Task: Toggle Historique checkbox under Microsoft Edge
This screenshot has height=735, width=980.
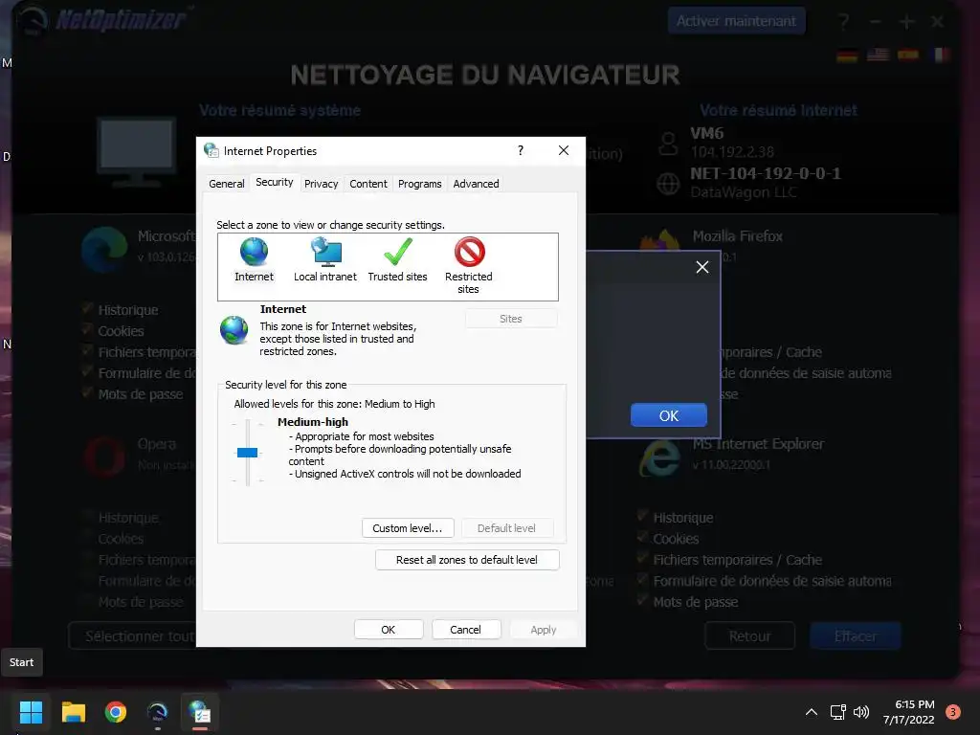Action: [88, 309]
